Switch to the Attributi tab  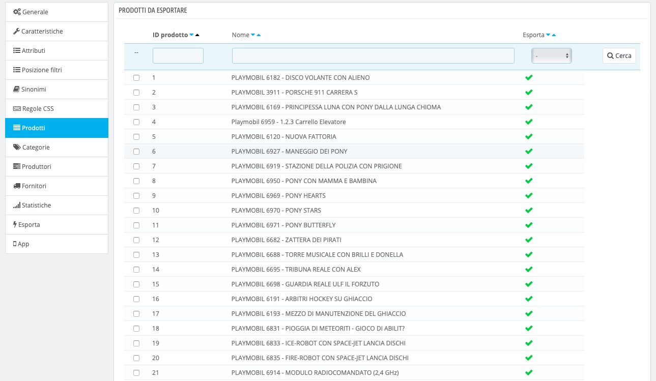56,51
